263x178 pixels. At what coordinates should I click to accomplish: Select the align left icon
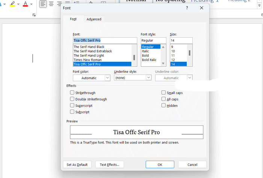tap(43, 4)
